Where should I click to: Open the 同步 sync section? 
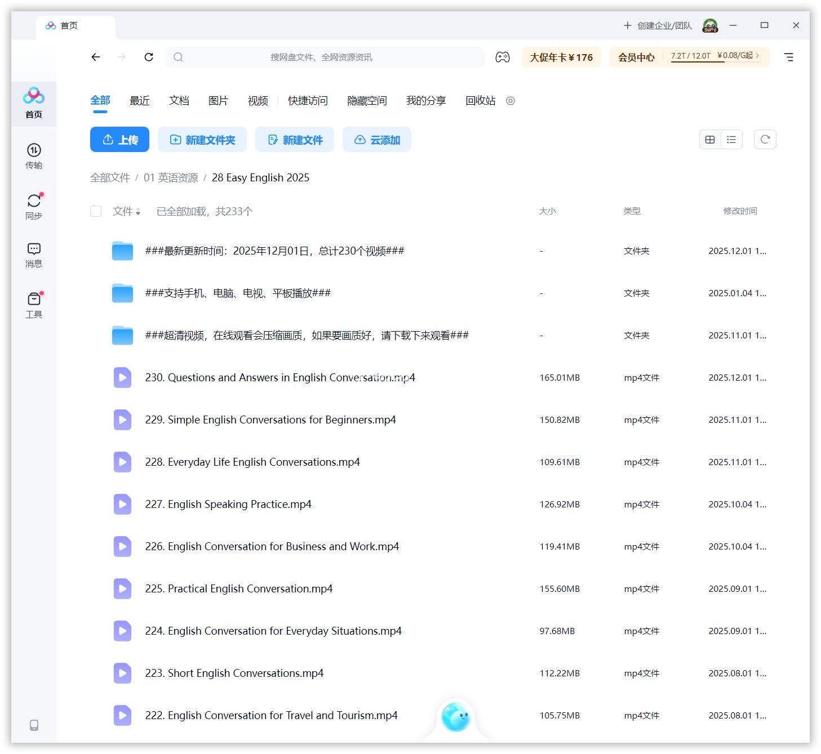34,206
